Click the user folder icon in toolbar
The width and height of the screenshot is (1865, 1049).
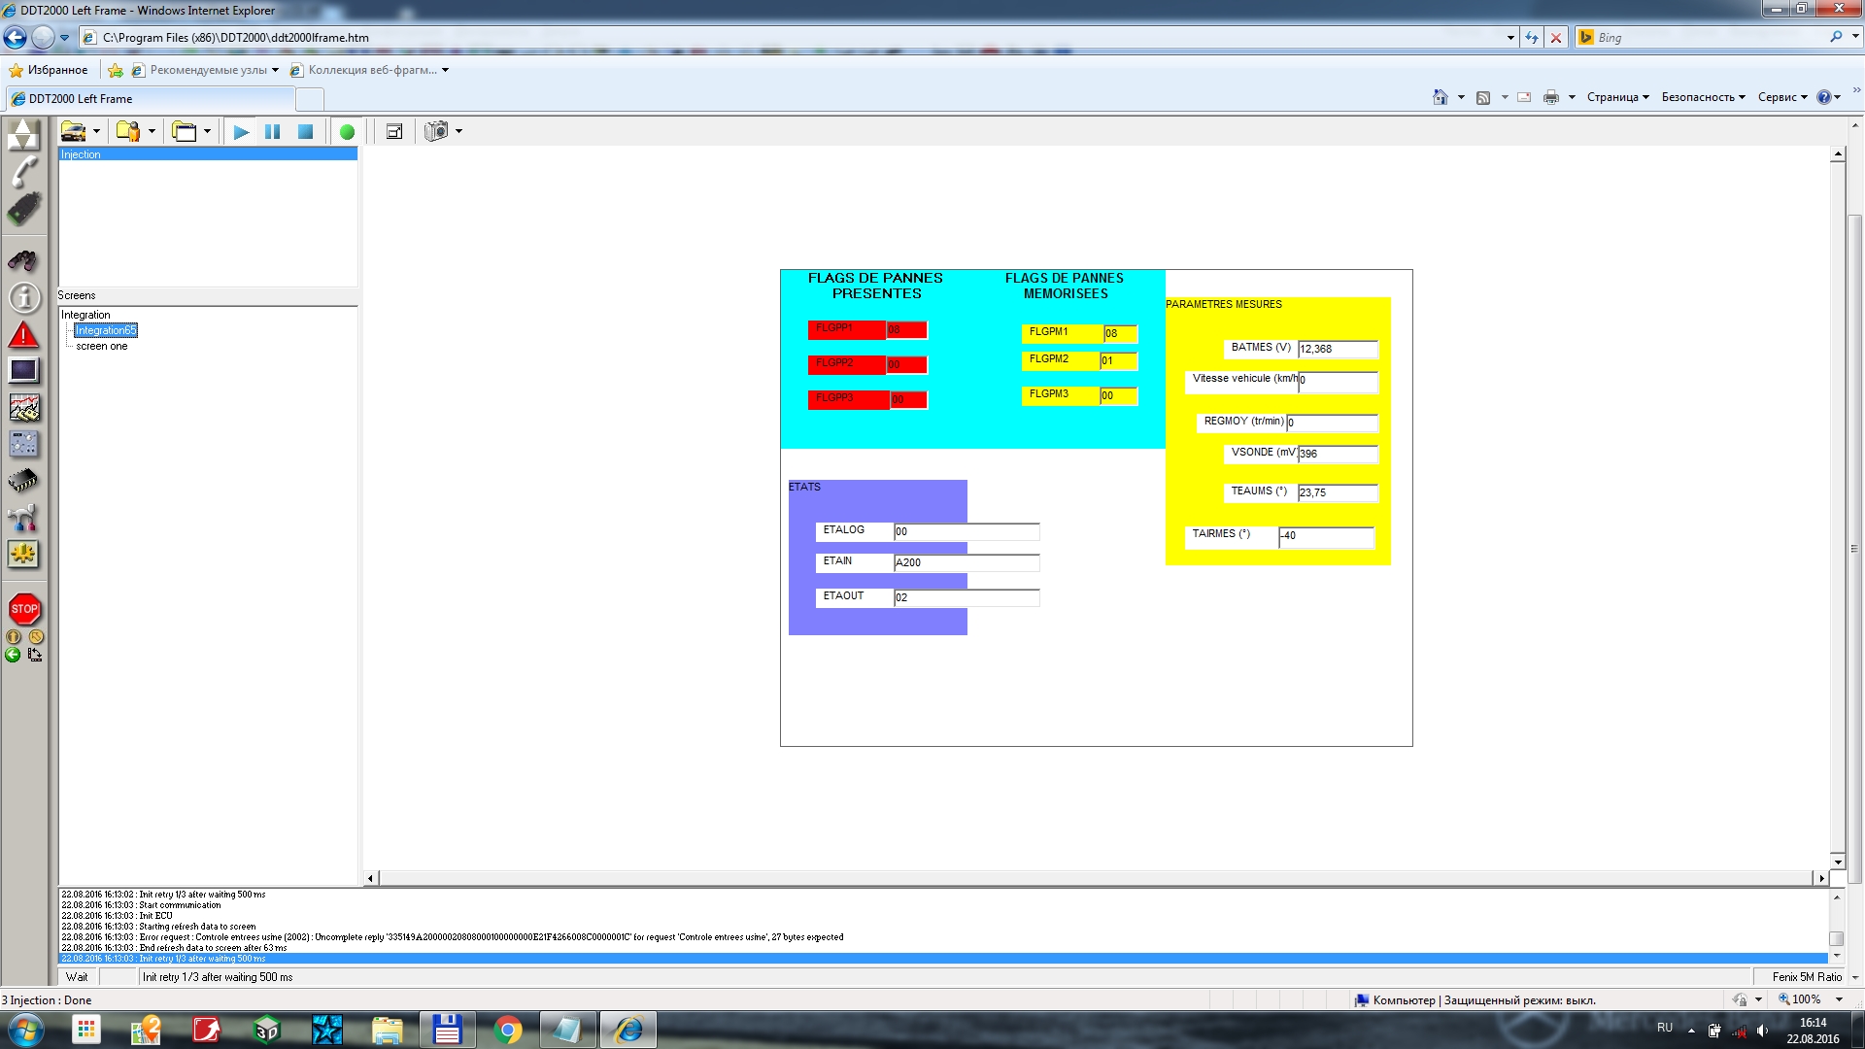pyautogui.click(x=127, y=131)
